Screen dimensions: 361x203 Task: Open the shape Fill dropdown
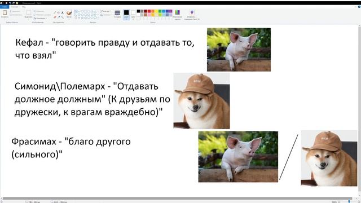105,15
